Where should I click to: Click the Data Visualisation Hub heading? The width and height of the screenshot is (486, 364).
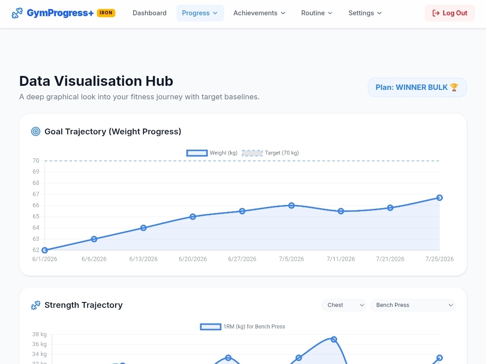coord(96,81)
